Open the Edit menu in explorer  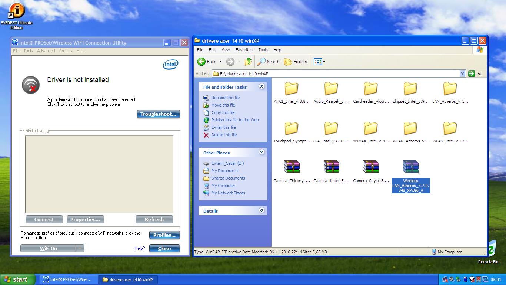212,50
